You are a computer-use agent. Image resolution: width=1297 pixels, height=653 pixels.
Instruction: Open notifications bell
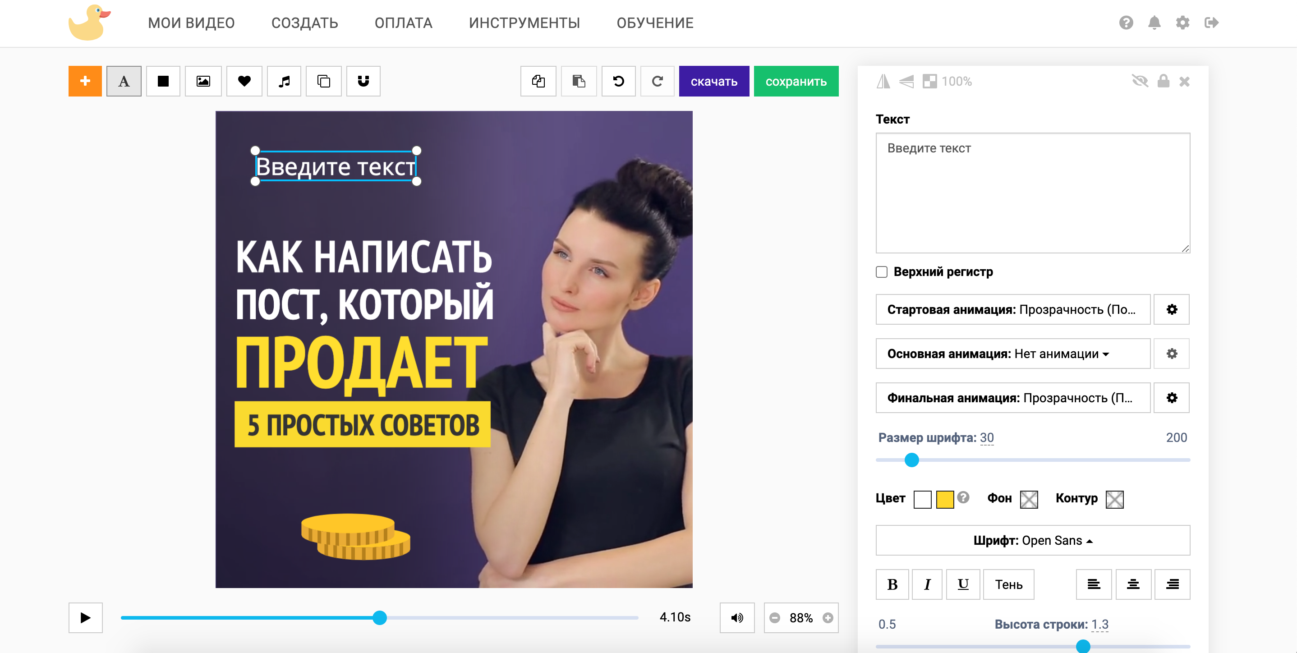1154,23
